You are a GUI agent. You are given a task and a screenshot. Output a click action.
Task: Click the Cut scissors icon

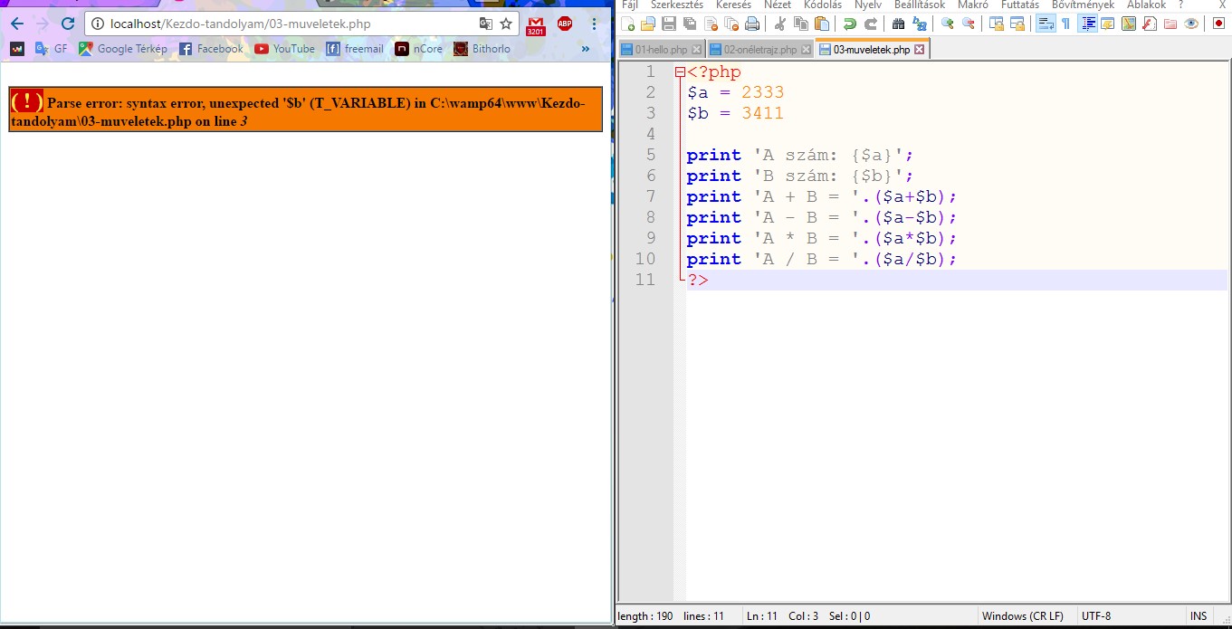[x=779, y=24]
